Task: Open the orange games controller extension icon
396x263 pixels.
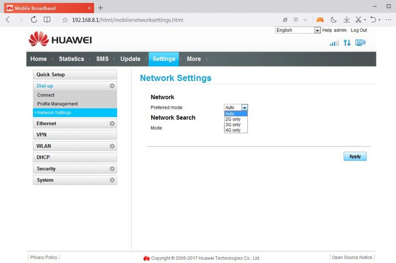Action: point(320,19)
